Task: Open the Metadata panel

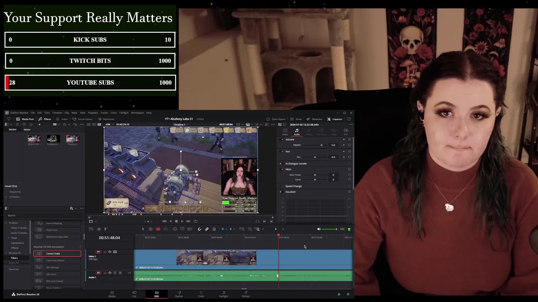Action: pos(314,119)
